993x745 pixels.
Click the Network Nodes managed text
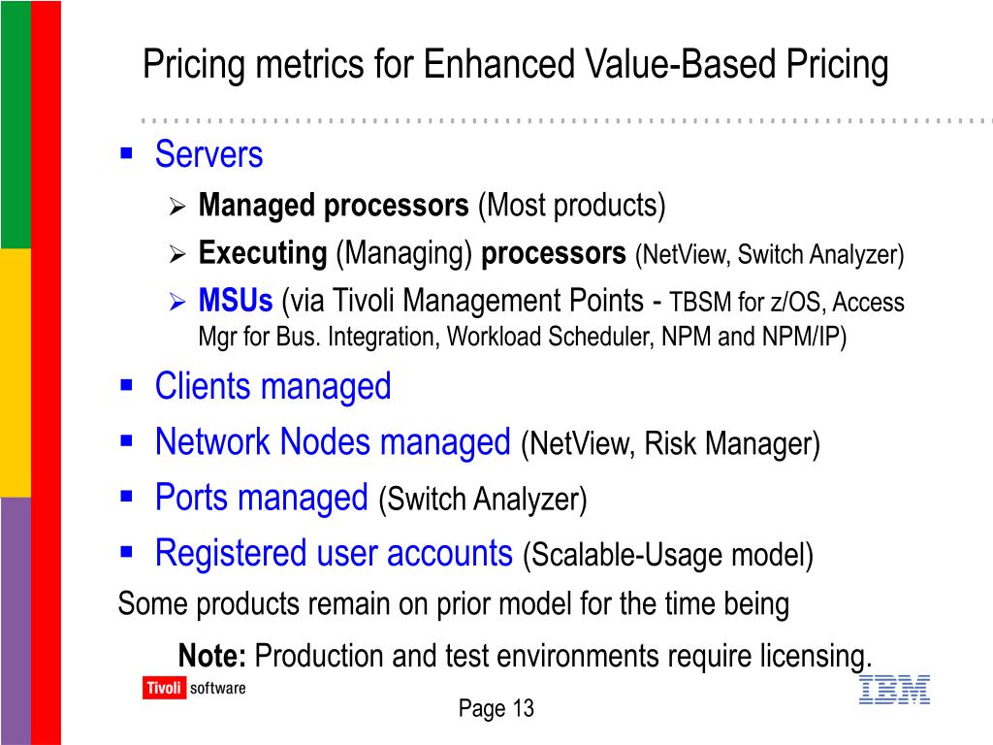(333, 441)
